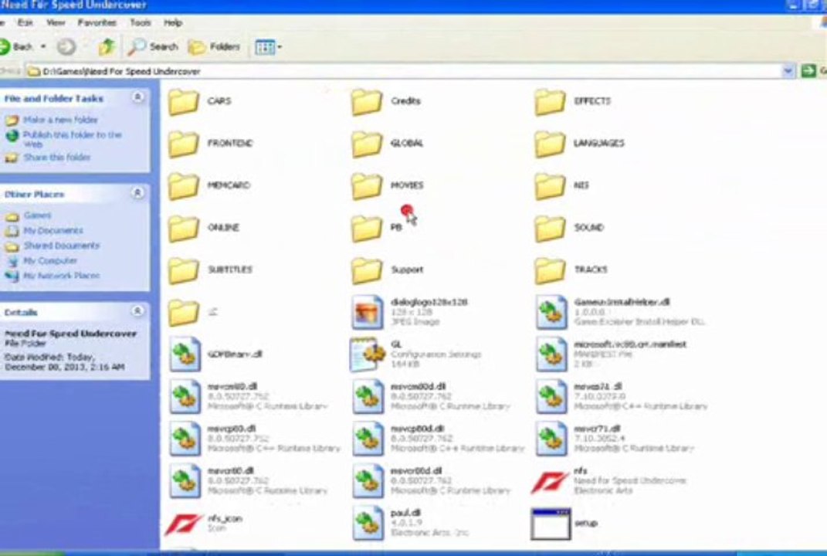Select the msvcr71.dll file
This screenshot has width=827, height=556.
[x=615, y=439]
